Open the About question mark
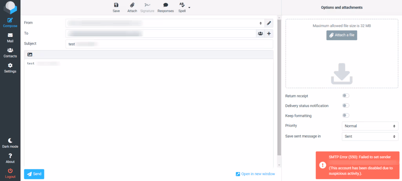This screenshot has height=181, width=402. pos(10,158)
